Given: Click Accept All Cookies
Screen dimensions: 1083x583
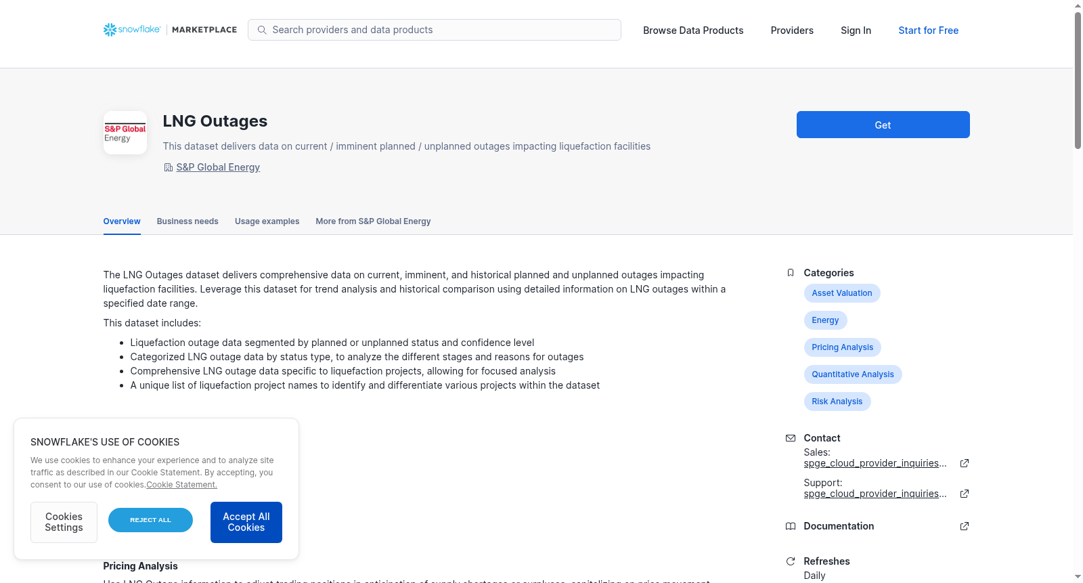Looking at the screenshot, I should 246,522.
